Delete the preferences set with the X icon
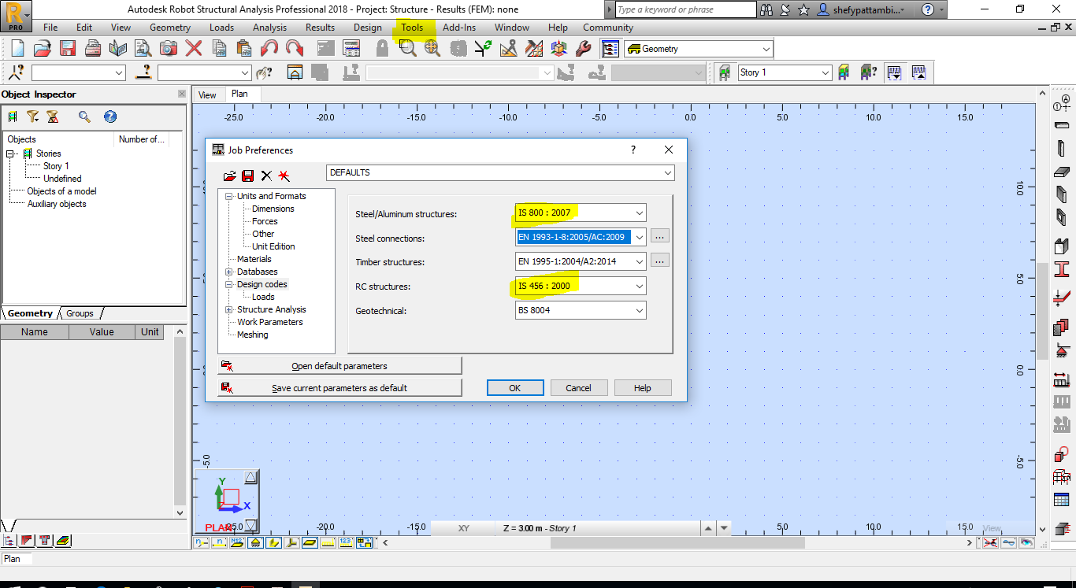1076x588 pixels. 265,175
